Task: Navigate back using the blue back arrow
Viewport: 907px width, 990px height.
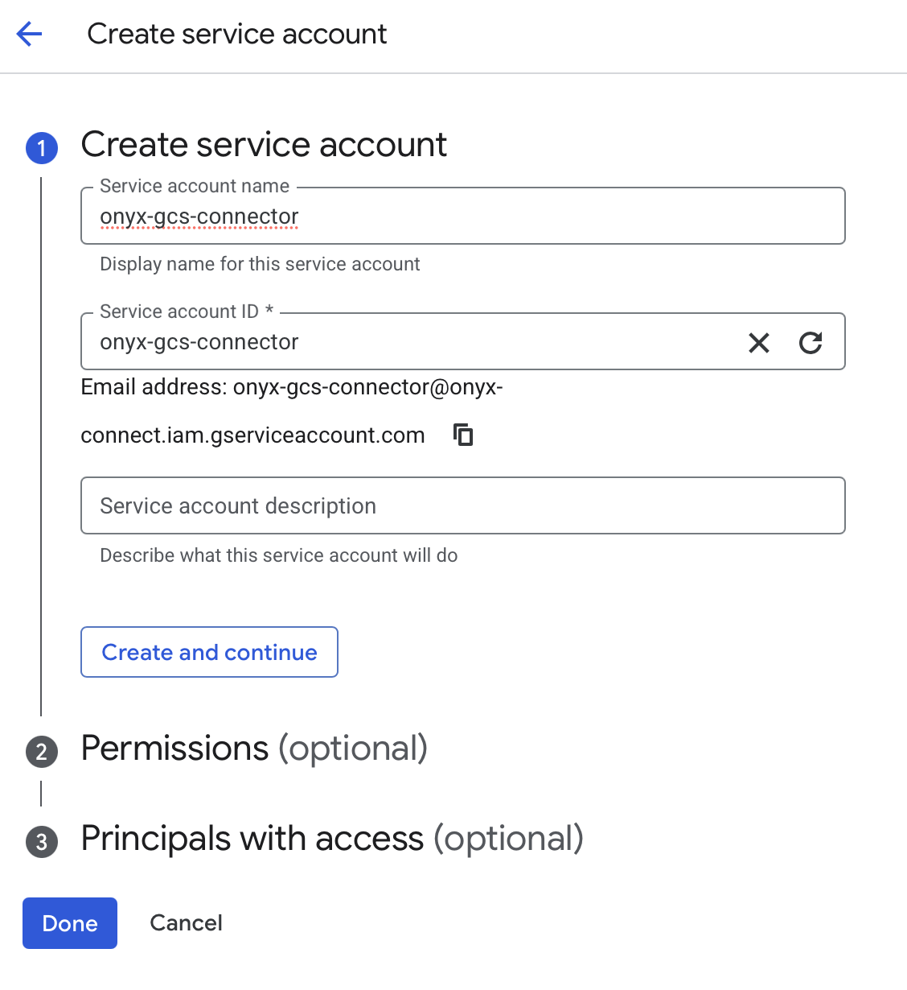Action: click(28, 34)
